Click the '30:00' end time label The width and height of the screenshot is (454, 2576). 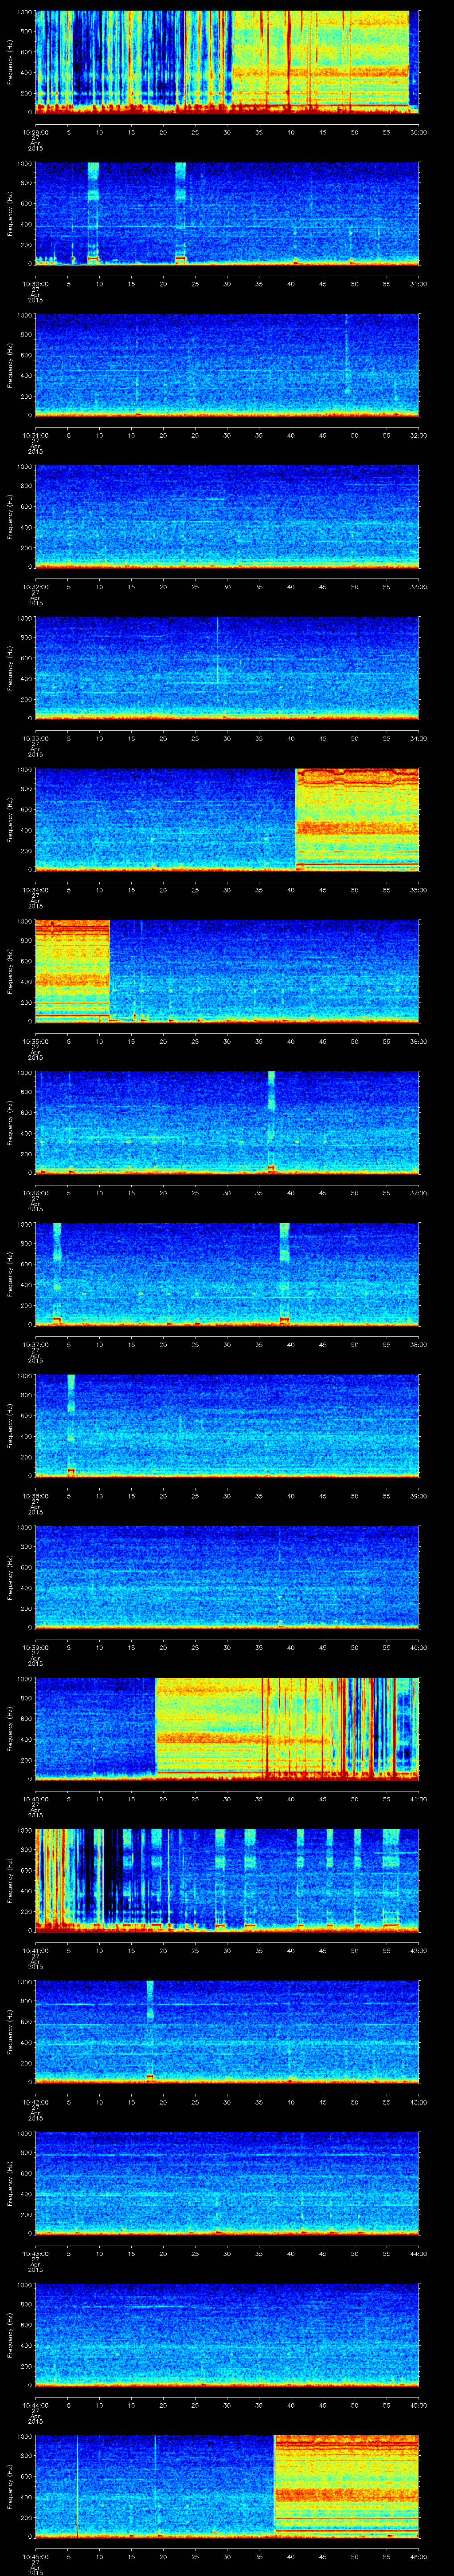419,131
